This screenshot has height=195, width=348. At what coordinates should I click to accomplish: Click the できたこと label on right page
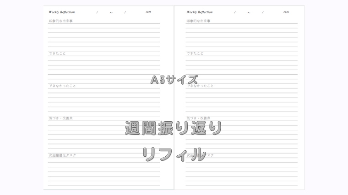[195, 53]
